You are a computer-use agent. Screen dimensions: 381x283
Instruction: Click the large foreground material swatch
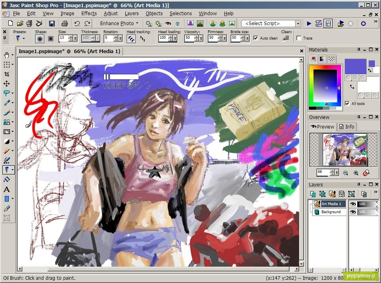pyautogui.click(x=355, y=66)
